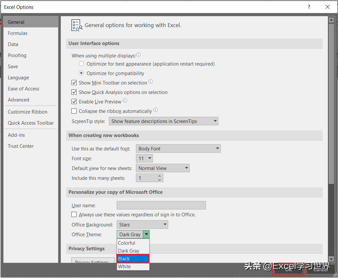The width and height of the screenshot is (338, 278).
Task: Open the ScreenTip style dropdown
Action: [164, 121]
